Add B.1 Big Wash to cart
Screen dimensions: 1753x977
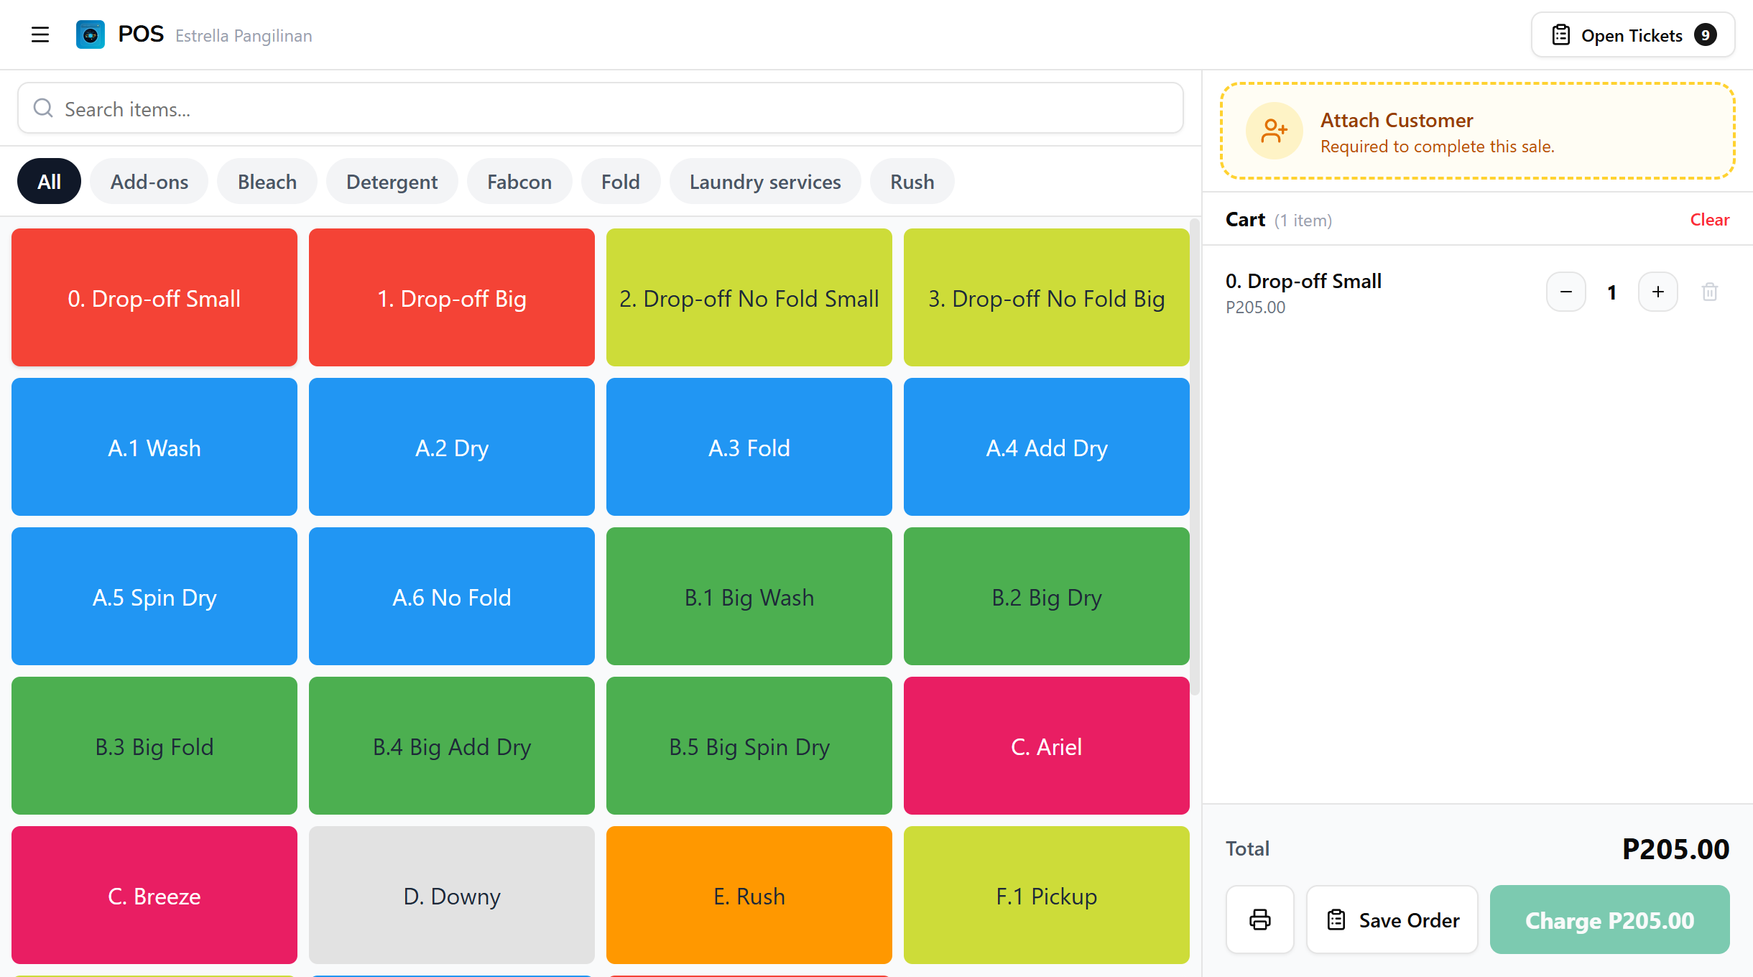[x=749, y=596]
